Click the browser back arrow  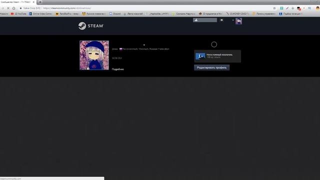point(2,8)
